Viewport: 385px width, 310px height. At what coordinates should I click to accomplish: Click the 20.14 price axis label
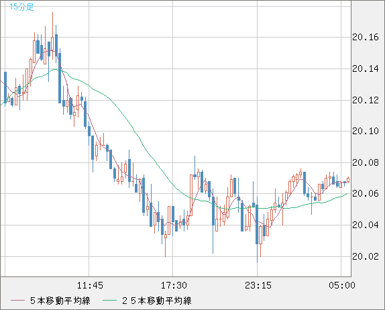366,69
